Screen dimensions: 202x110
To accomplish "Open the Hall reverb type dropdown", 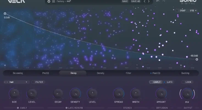I will [19, 82].
